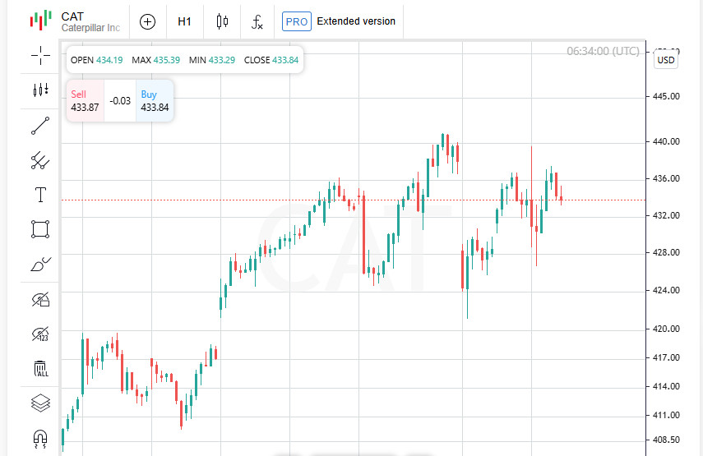Click the 06:34:00 (UTC) time label
Screen dimensions: 703x456
(x=603, y=51)
